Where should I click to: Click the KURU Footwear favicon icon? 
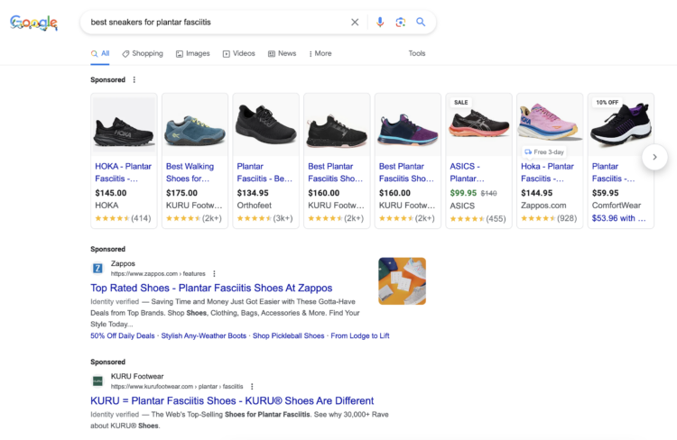click(98, 380)
